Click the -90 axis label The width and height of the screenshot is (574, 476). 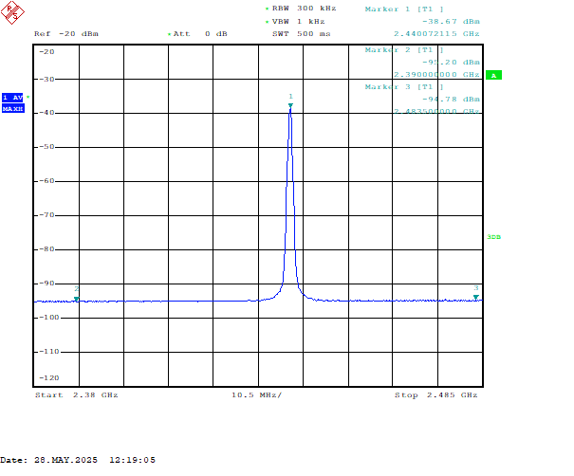[46, 284]
